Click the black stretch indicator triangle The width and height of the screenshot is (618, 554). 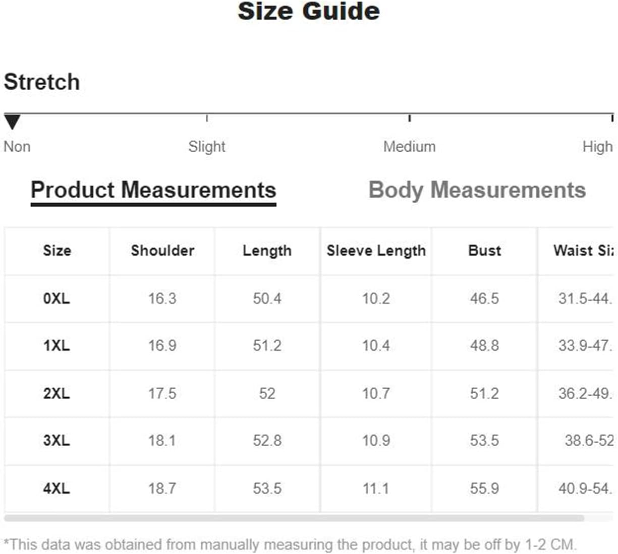point(12,122)
